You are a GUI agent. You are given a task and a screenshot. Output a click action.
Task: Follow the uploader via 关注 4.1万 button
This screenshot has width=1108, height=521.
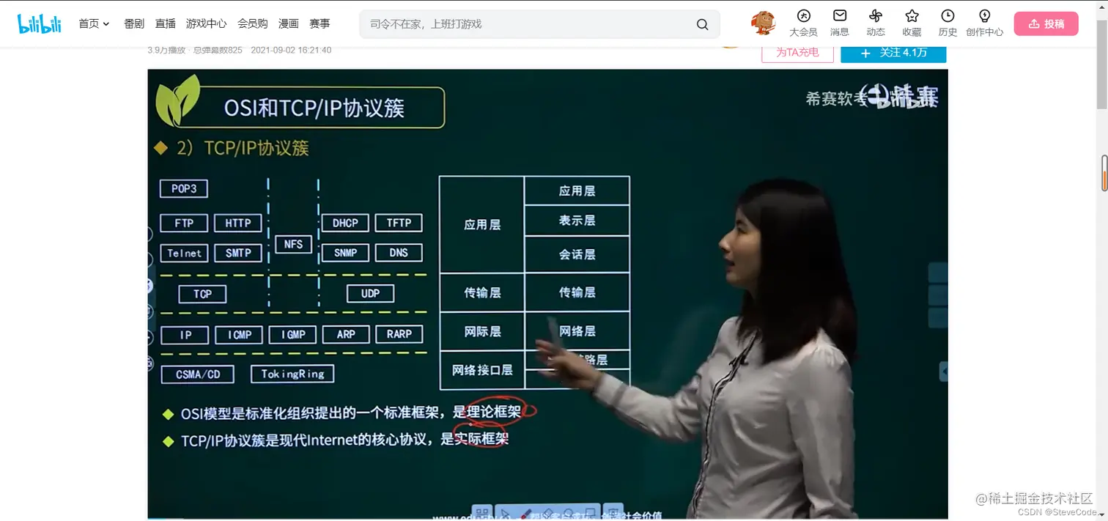coord(893,53)
